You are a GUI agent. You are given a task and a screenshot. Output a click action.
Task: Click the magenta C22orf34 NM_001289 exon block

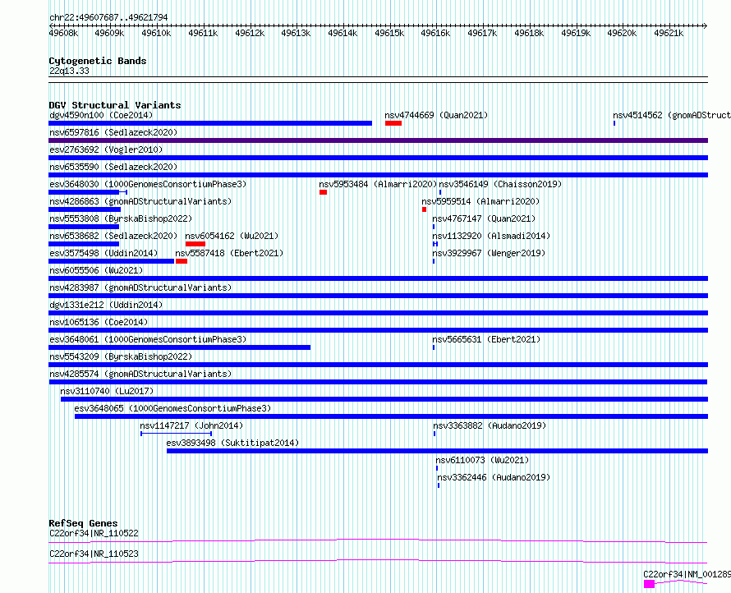649,584
